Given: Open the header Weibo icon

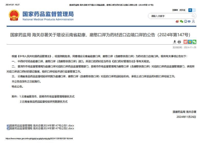Looking at the screenshot, I should [177, 21].
